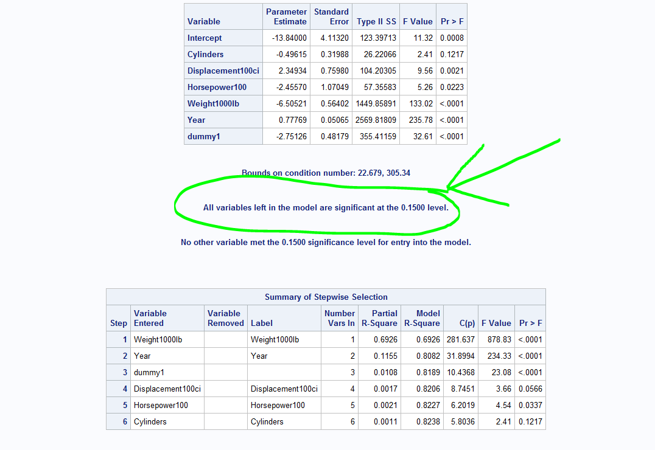This screenshot has width=655, height=450.
Task: Select the Intercept row in parameter table
Action: pos(204,38)
